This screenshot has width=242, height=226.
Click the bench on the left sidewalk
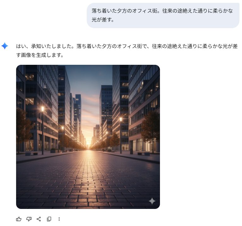pos(32,154)
